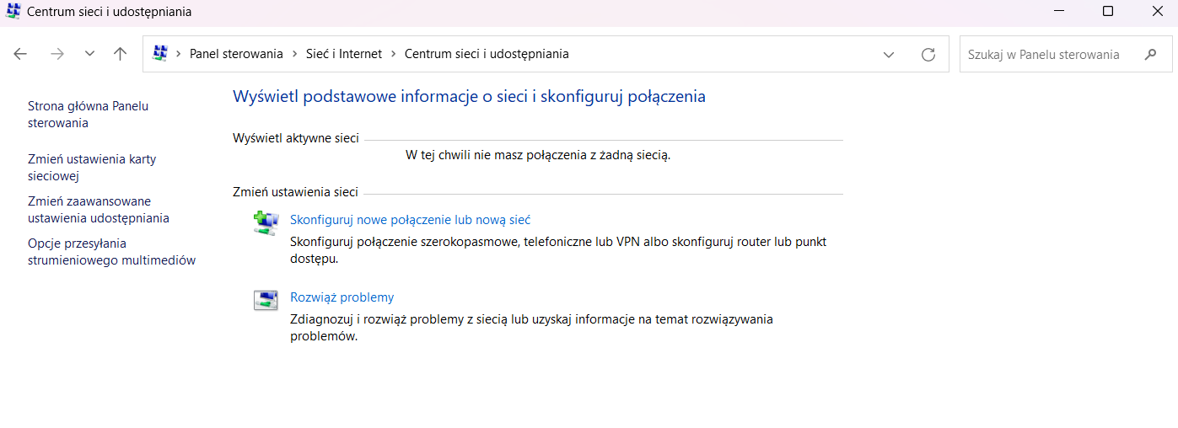The width and height of the screenshot is (1178, 428).
Task: Click the new connection setup icon
Action: (266, 223)
